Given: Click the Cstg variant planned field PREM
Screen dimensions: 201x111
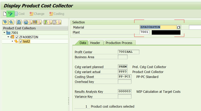Looking at the screenshot, I should click(x=123, y=67).
